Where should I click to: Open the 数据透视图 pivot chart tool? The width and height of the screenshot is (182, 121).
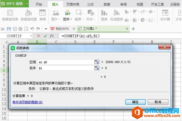coord(29,15)
